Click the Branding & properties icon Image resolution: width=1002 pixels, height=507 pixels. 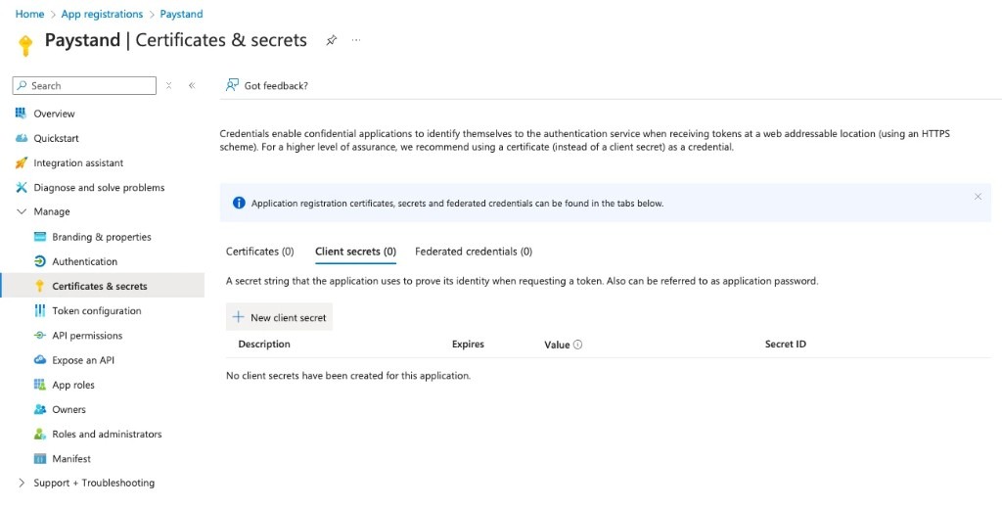(x=39, y=237)
